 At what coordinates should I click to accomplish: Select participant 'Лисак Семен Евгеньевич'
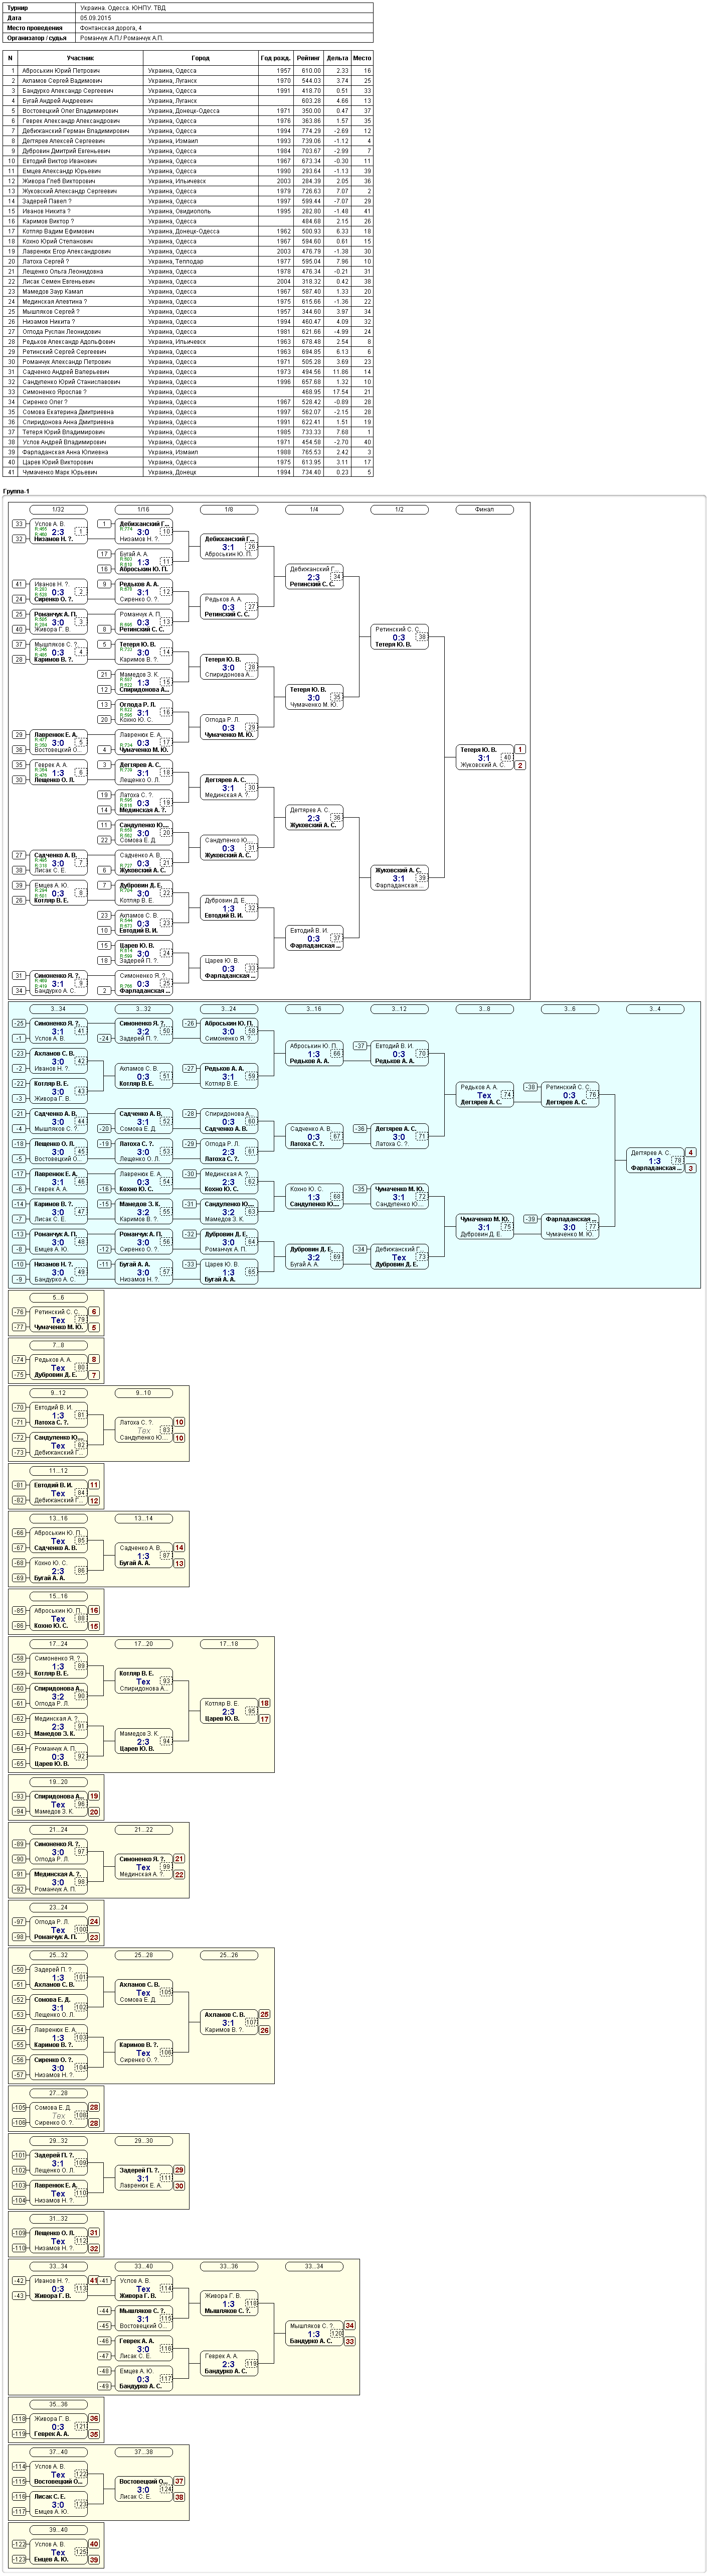point(59,281)
